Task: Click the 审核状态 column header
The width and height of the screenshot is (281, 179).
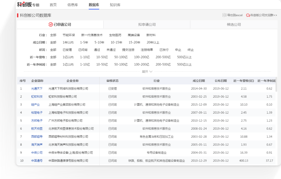Action: pyautogui.click(x=113, y=81)
